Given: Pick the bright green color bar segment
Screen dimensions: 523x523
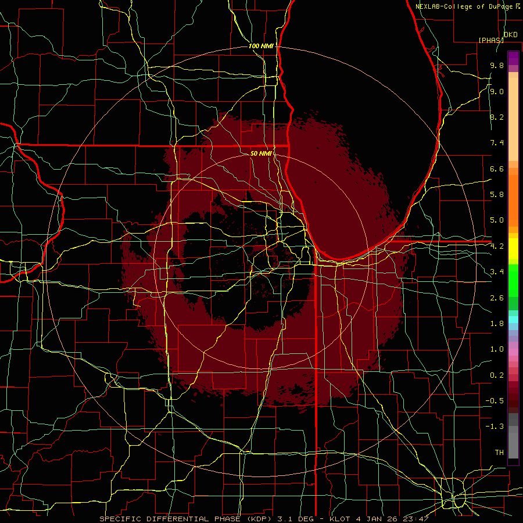Looking at the screenshot, I should point(513,280).
